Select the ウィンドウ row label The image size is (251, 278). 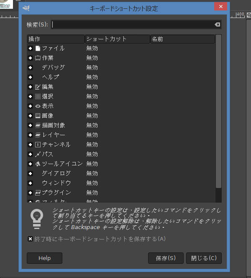(x=56, y=183)
